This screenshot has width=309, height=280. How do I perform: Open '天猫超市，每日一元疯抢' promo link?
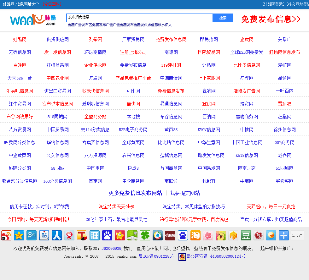(x=271, y=206)
